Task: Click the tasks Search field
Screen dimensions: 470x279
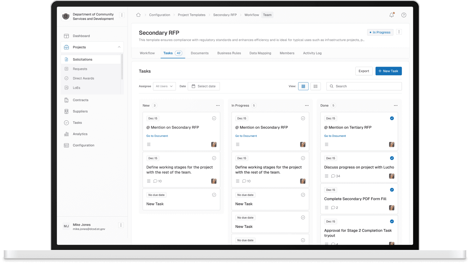Action: pyautogui.click(x=364, y=86)
